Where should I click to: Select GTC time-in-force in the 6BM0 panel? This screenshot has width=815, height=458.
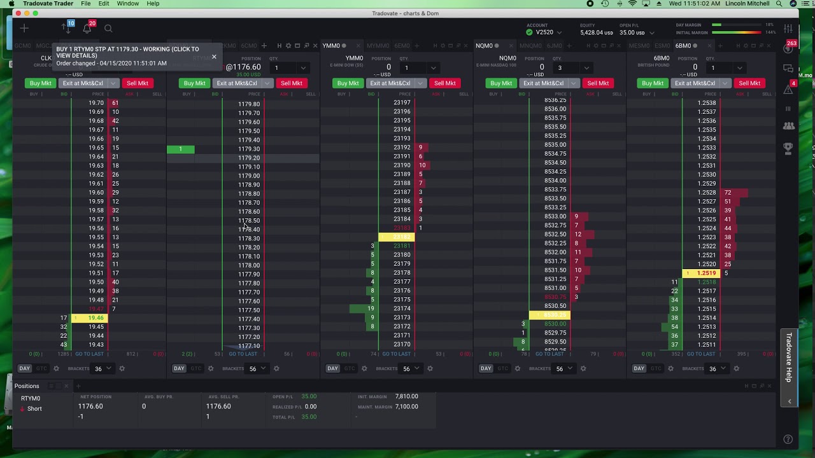pos(656,368)
